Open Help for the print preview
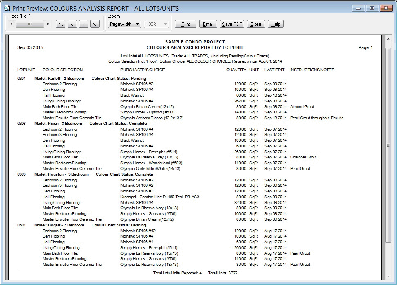 [276, 24]
